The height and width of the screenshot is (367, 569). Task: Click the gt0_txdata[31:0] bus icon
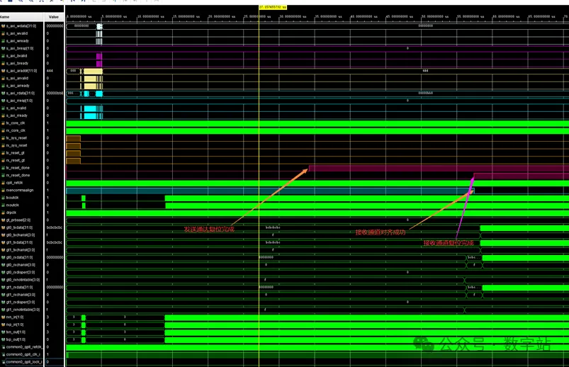point(4,227)
